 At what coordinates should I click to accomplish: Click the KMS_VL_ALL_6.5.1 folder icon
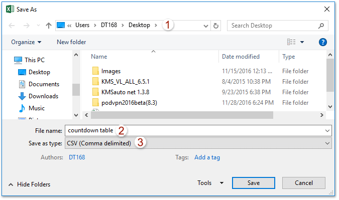coord(95,81)
